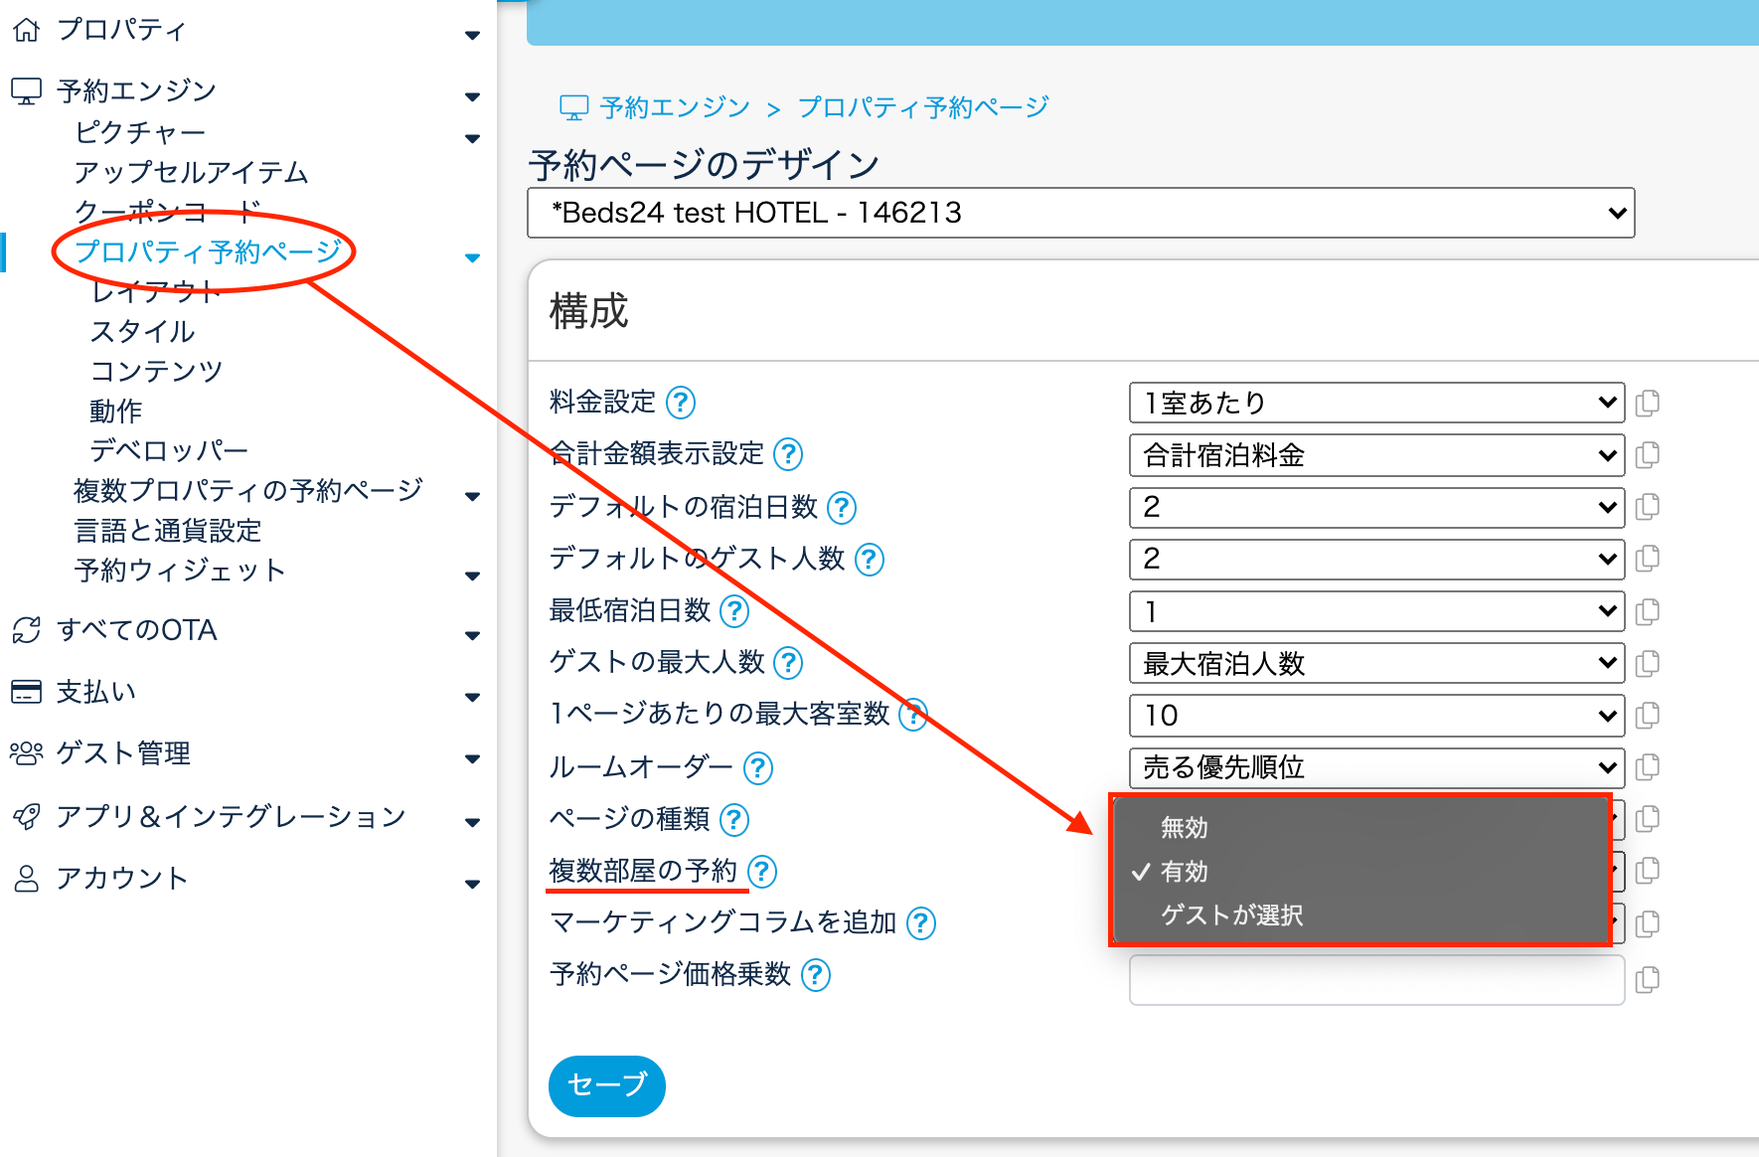Open the Beds24 test HOTEL property selector
1759x1157 pixels.
click(1080, 213)
